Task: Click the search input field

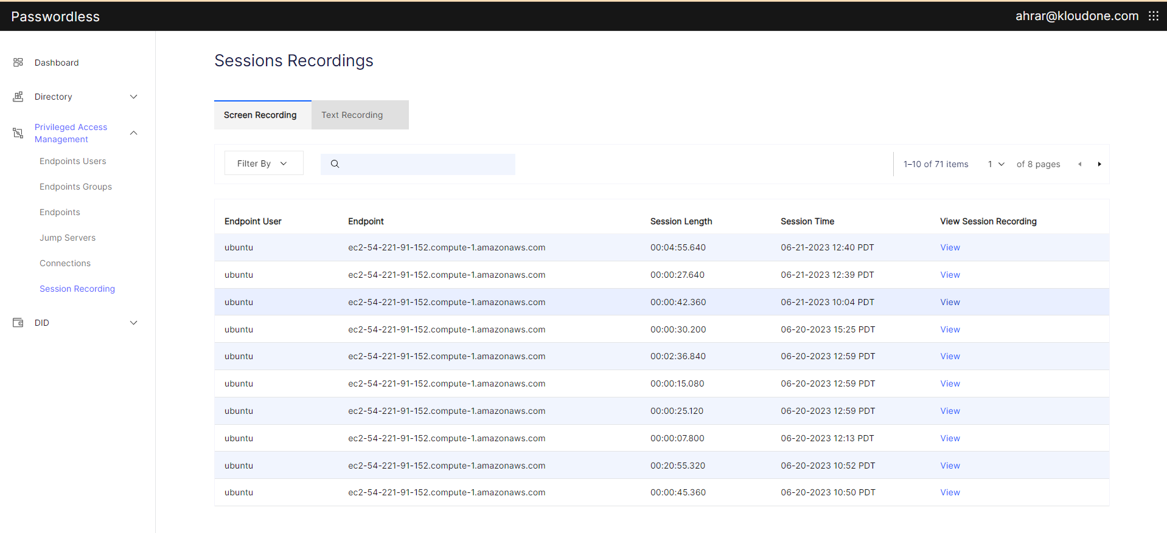Action: tap(426, 164)
